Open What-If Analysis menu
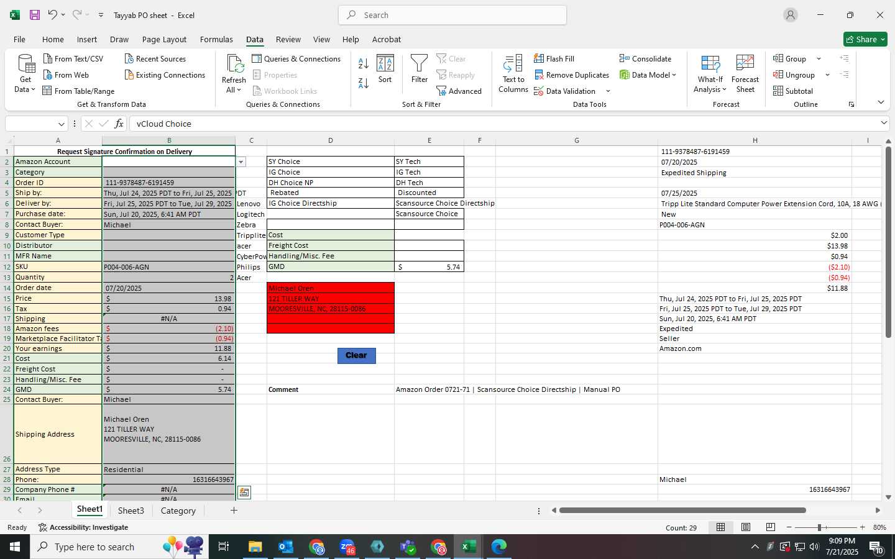 pyautogui.click(x=710, y=73)
